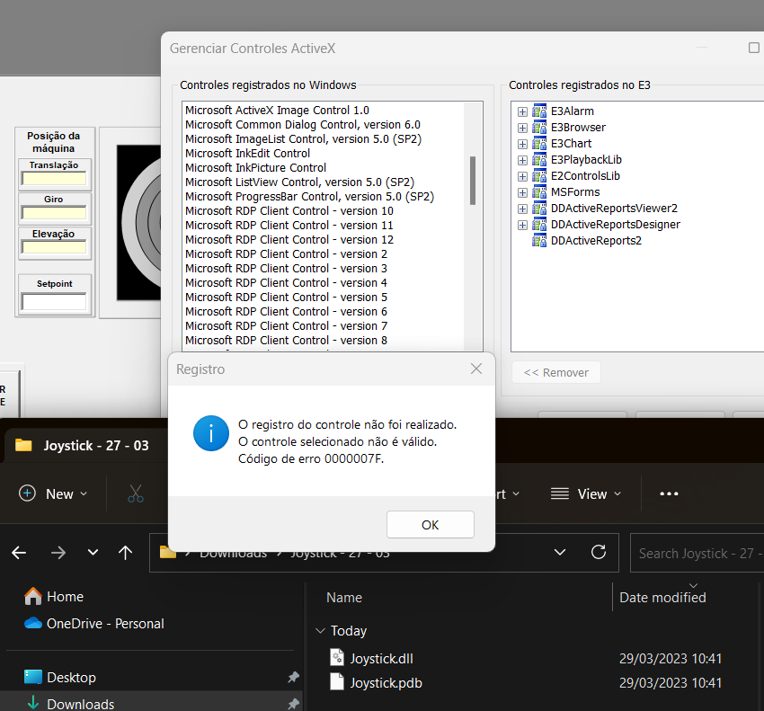Expand the DDActiveReportsViewer2 tree node
This screenshot has width=764, height=711.
(522, 209)
